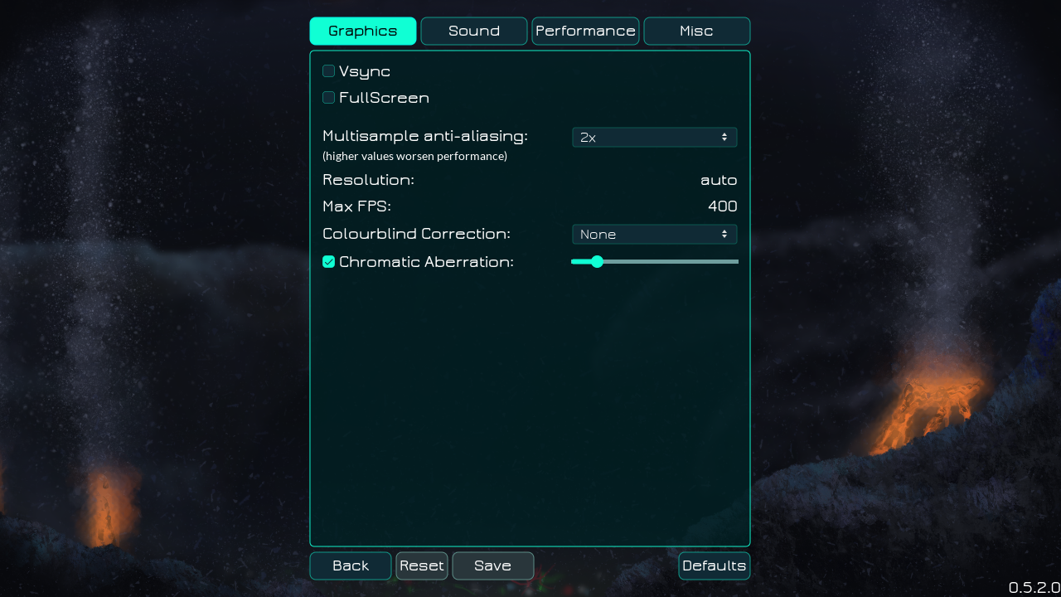Open the Multisample anti-aliasing dropdown
This screenshot has width=1061, height=597.
(x=655, y=138)
